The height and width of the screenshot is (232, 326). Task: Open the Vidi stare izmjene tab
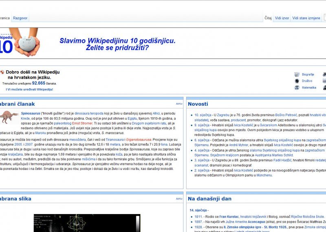point(306,18)
